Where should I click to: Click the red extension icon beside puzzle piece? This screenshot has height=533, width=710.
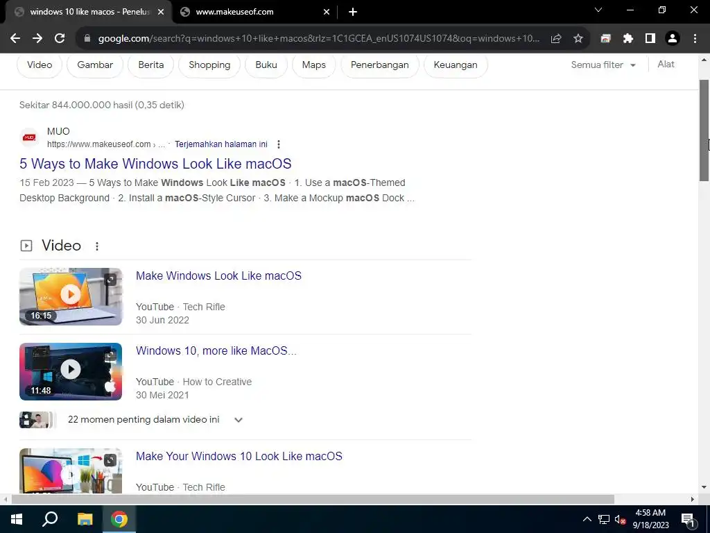click(x=605, y=39)
